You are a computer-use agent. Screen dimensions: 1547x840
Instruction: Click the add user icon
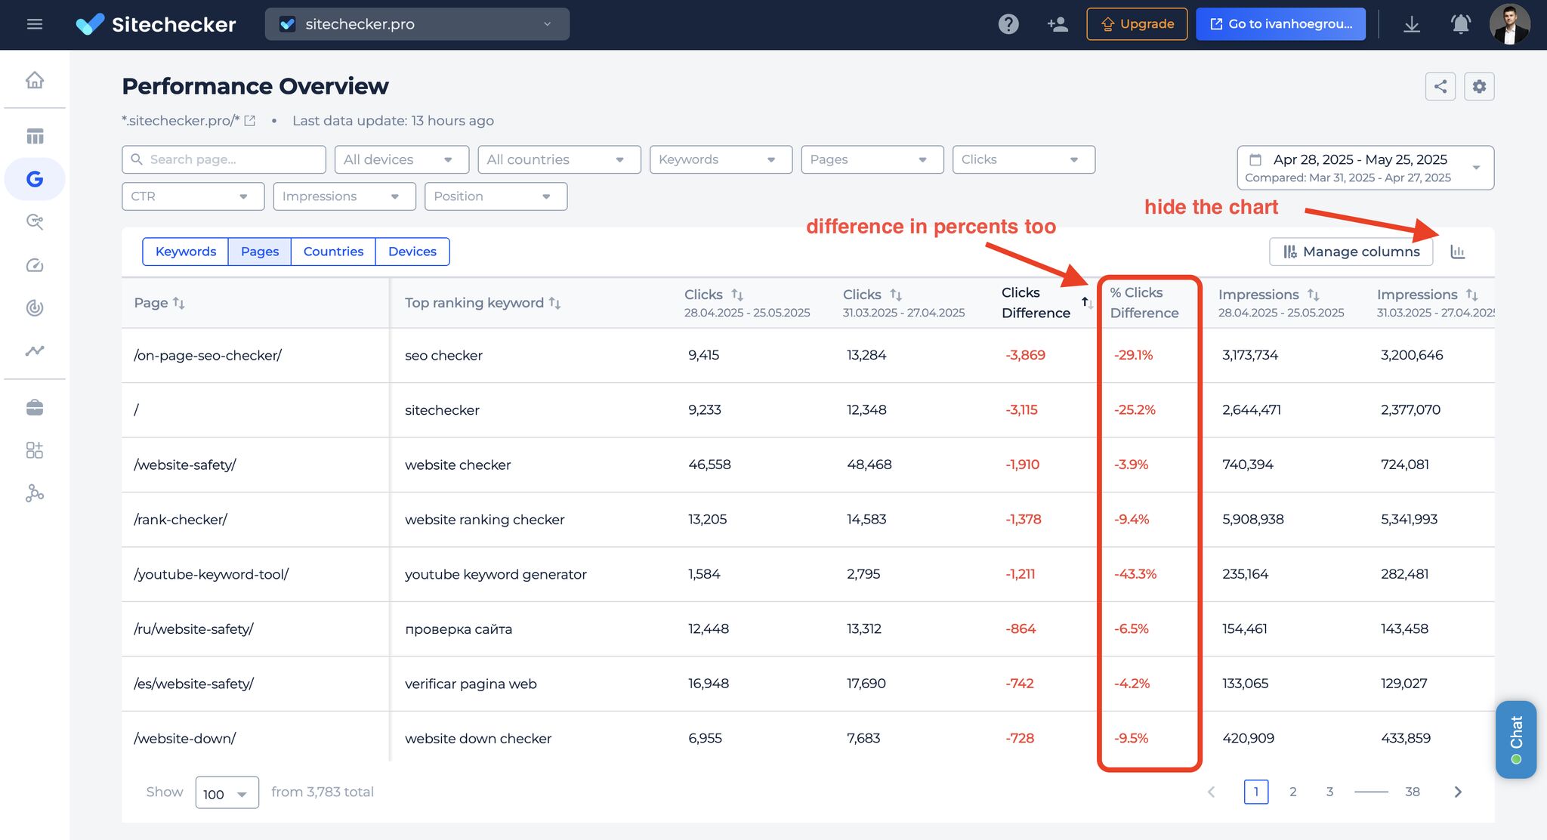pos(1058,24)
